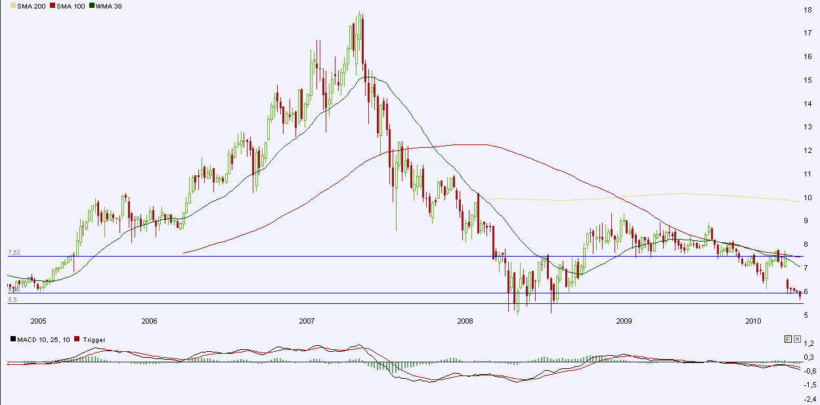Select the Trigger legend label
The image size is (820, 405).
pyautogui.click(x=94, y=340)
